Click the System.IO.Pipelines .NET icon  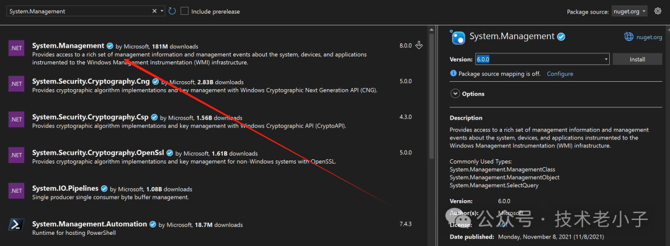tap(16, 191)
